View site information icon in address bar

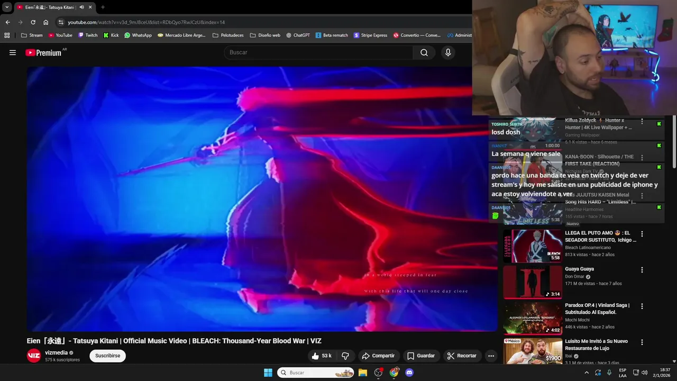click(x=61, y=22)
